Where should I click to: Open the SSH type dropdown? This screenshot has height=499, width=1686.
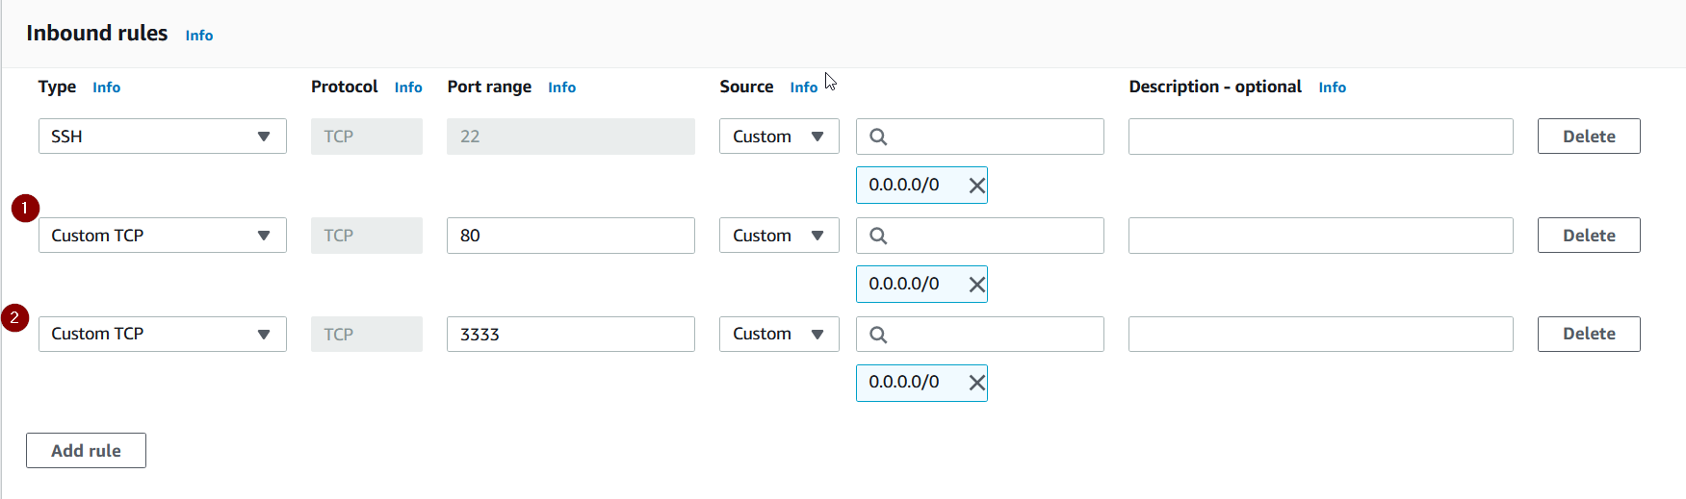(x=162, y=137)
